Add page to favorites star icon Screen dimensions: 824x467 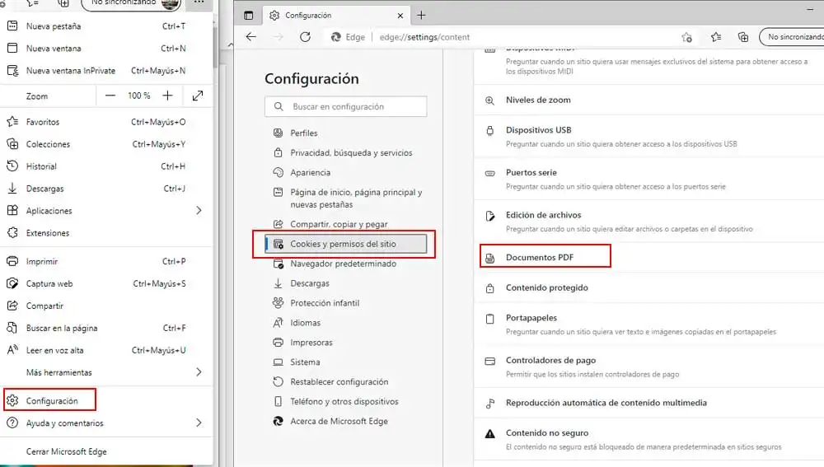click(686, 37)
